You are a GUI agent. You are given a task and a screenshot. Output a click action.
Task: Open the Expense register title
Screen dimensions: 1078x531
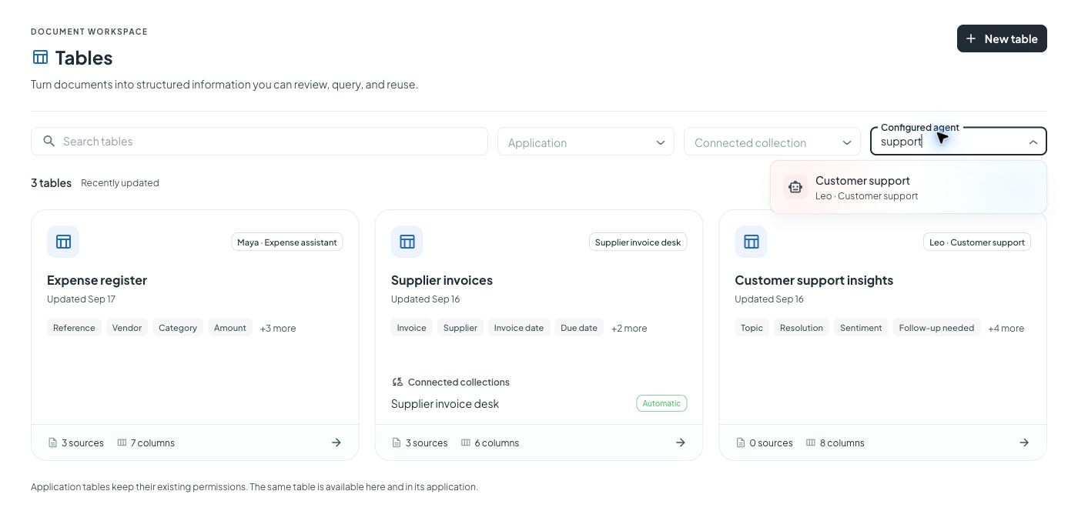pyautogui.click(x=97, y=280)
